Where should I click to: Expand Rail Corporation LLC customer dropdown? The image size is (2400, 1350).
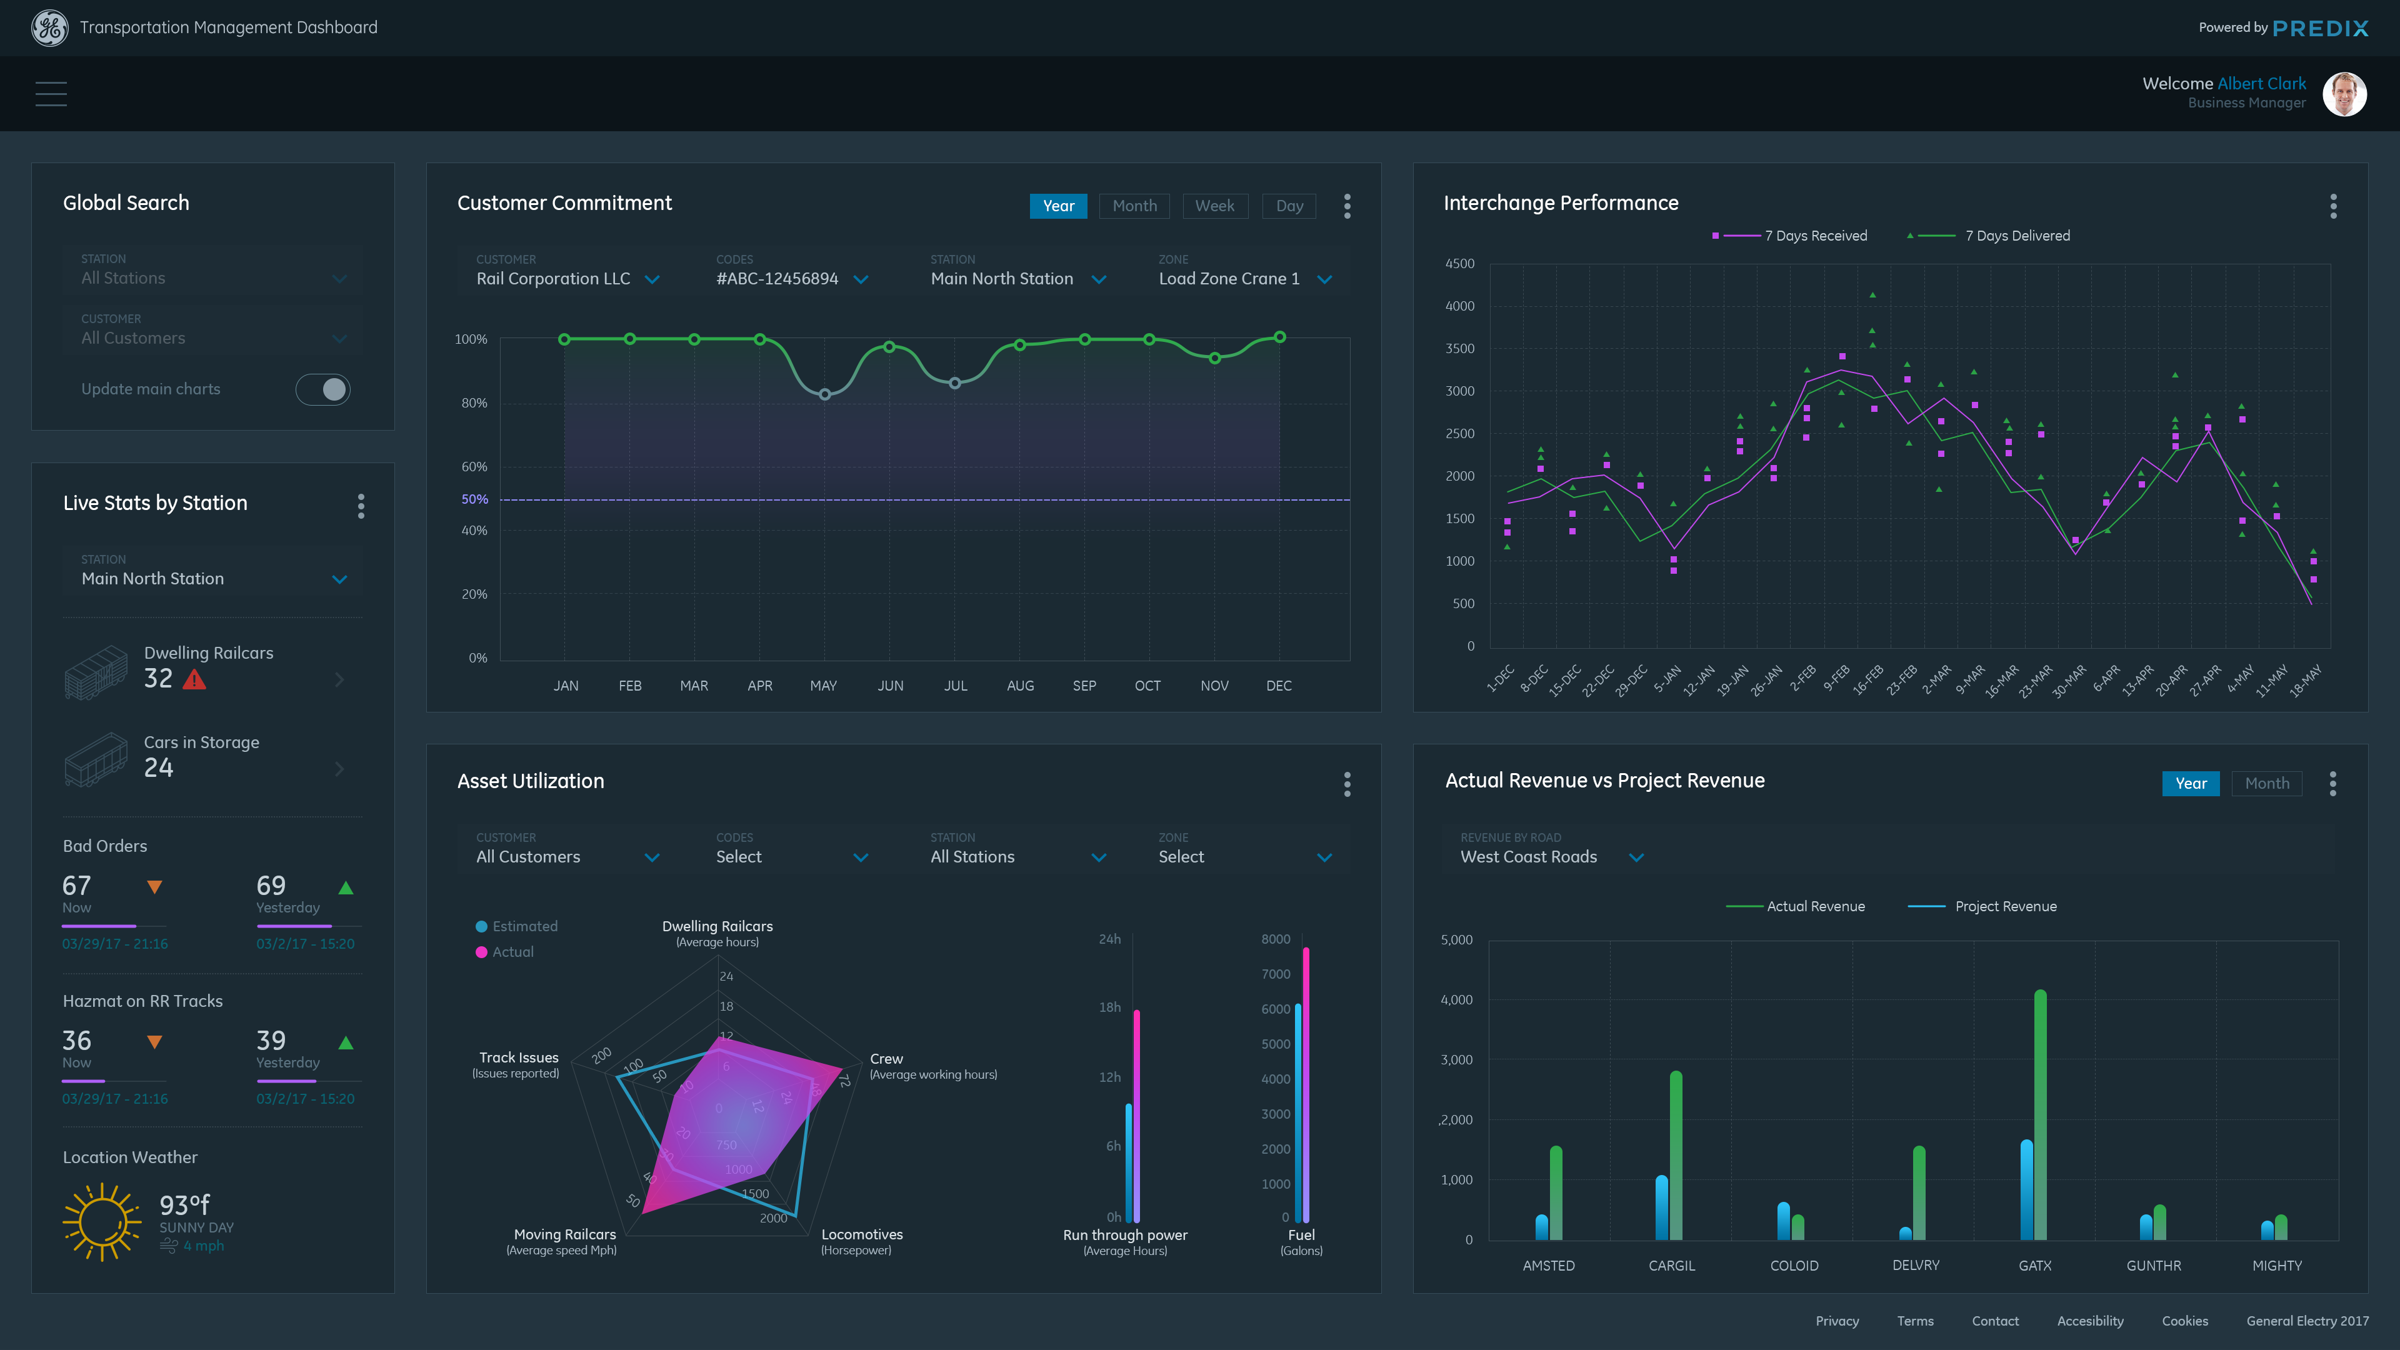point(567,279)
